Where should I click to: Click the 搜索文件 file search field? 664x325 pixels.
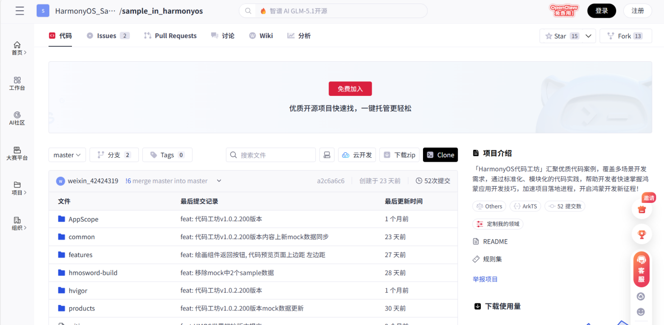(271, 155)
